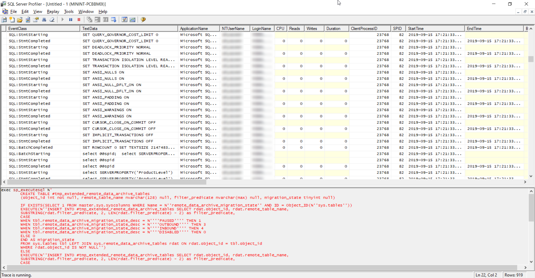535x278 pixels.
Task: Click the Duration column header
Action: tap(337, 28)
